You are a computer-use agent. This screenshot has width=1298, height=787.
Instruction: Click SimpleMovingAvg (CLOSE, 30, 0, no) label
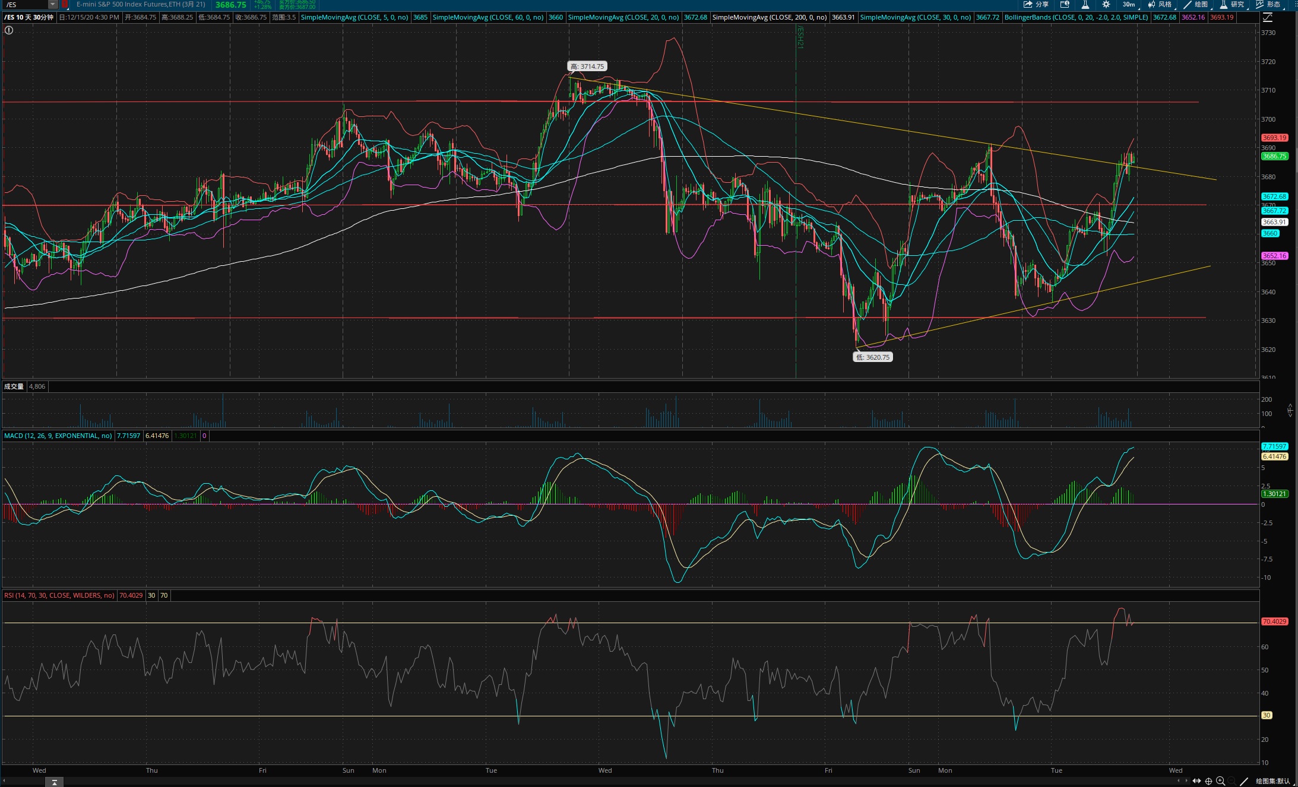tap(916, 17)
